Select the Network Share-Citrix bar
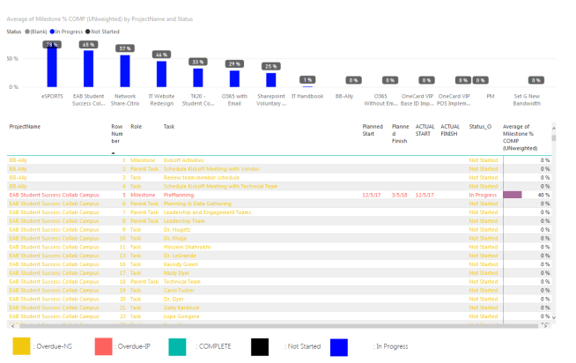This screenshot has width=576, height=363. point(125,72)
